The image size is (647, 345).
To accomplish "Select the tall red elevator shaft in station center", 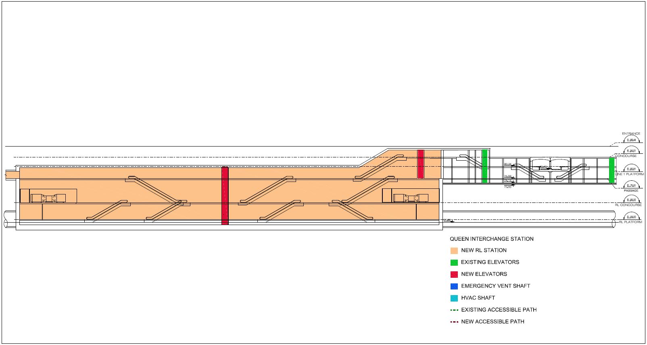I will coord(225,196).
